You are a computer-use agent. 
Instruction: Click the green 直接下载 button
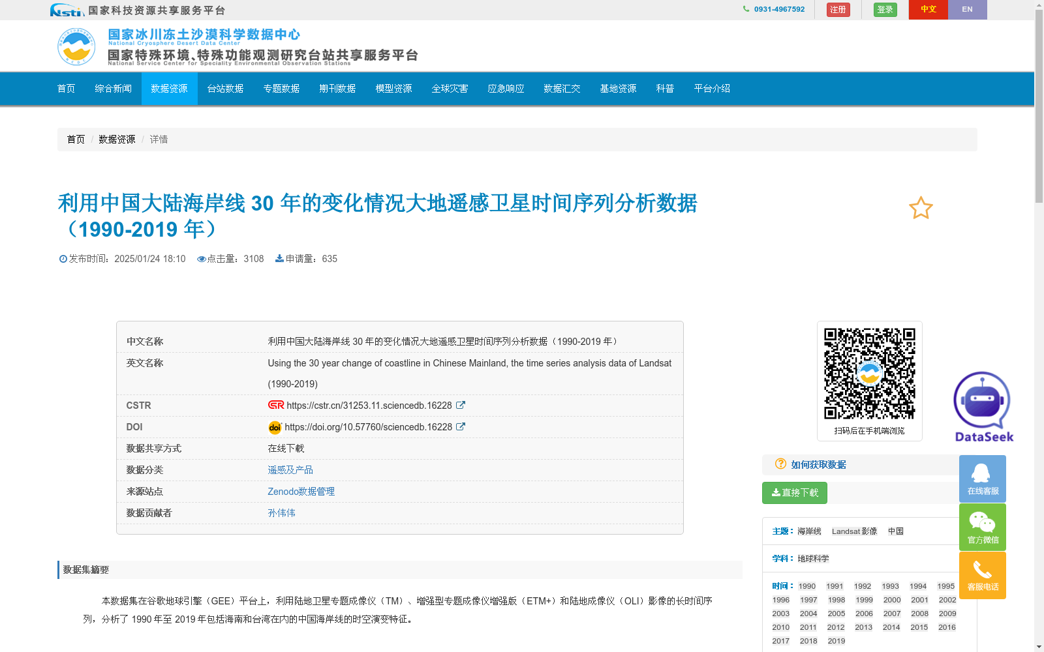(x=795, y=493)
